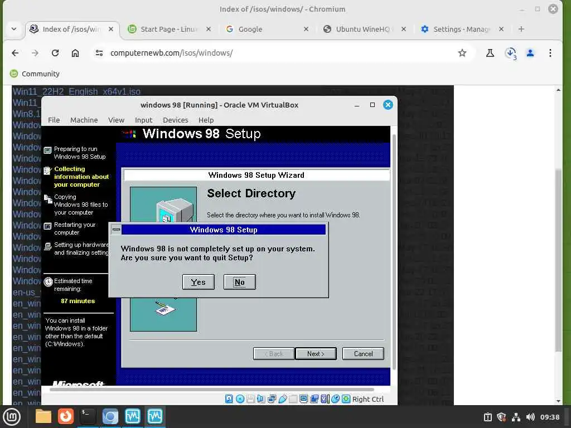The width and height of the screenshot is (571, 428).
Task: Open Chromium three-dot menu
Action: pos(550,53)
